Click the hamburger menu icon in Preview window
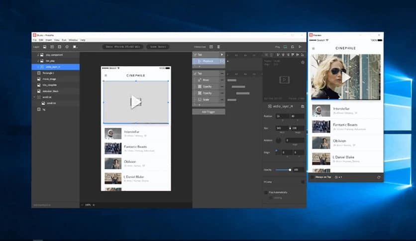 pos(313,48)
